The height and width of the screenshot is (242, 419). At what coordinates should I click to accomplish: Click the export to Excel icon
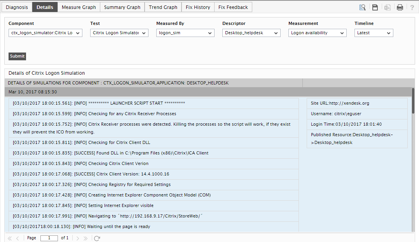388,7
